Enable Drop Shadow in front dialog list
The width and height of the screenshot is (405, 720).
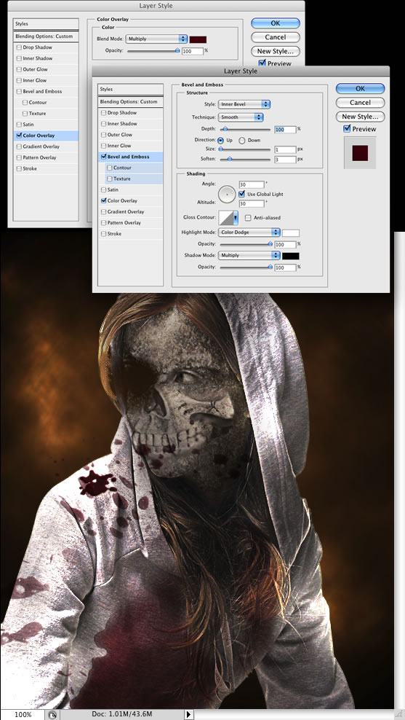coord(103,112)
